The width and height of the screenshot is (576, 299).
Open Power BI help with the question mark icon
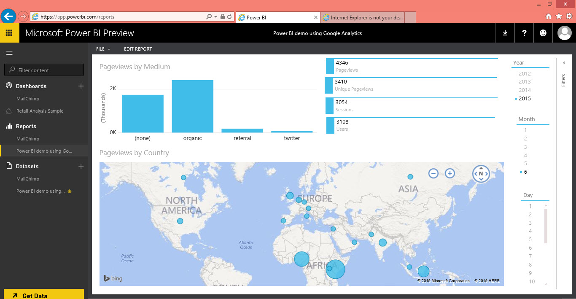tap(524, 32)
